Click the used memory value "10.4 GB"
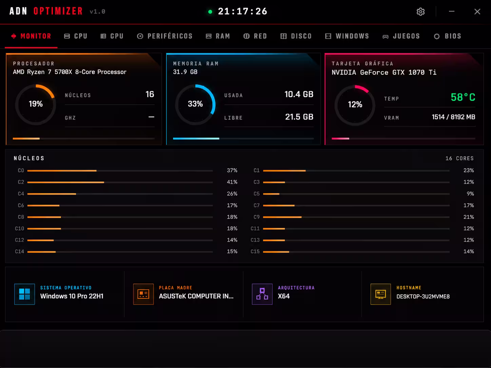The height and width of the screenshot is (368, 491). coord(299,94)
